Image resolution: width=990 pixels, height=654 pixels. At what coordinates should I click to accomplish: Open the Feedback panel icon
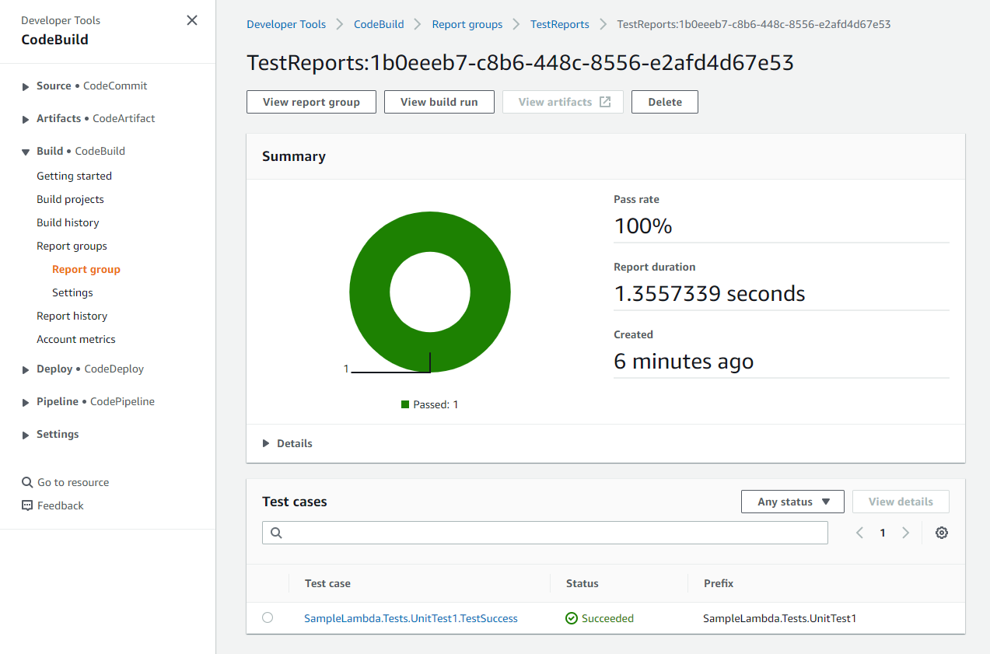(26, 505)
